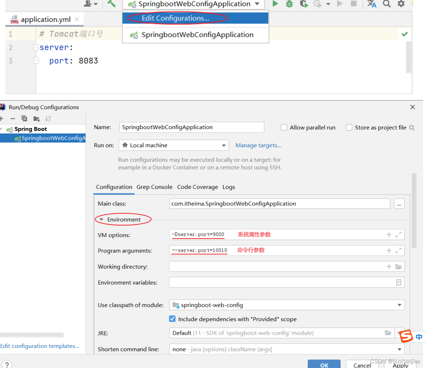
Task: Click the dialog vertical scrollbar
Action: click(414, 211)
